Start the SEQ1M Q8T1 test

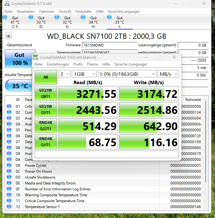click(x=46, y=93)
